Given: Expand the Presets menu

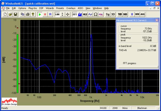Looking at the screenshot, I should click(60, 8).
